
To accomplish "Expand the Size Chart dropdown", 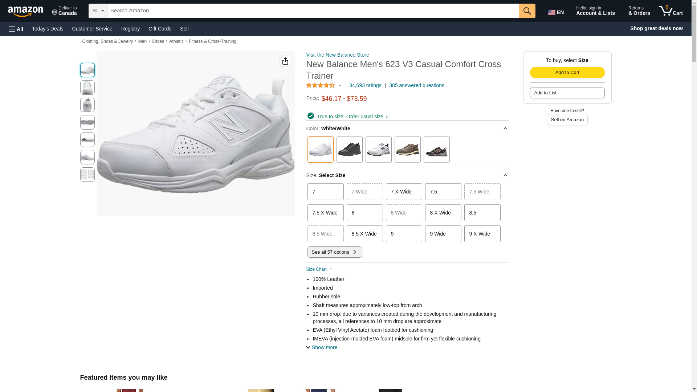I will (319, 269).
